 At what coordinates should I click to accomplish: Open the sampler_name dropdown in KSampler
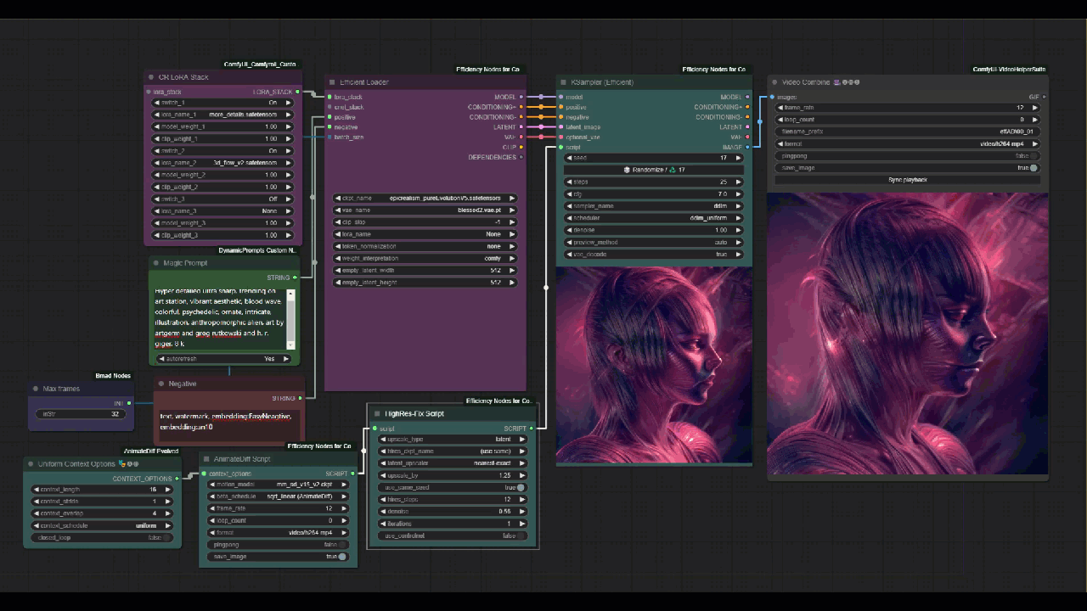pyautogui.click(x=654, y=206)
